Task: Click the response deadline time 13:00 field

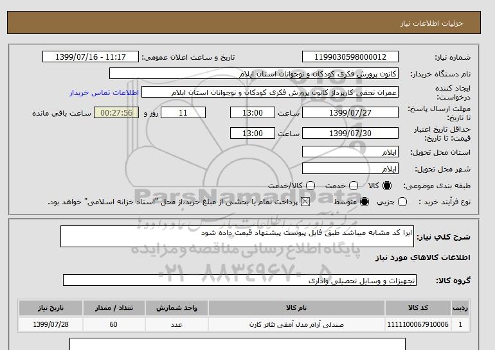Action: (x=253, y=112)
